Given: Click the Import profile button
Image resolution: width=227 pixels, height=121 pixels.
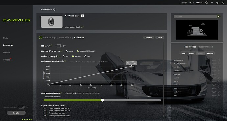Looking at the screenshot, I should tap(191, 53).
